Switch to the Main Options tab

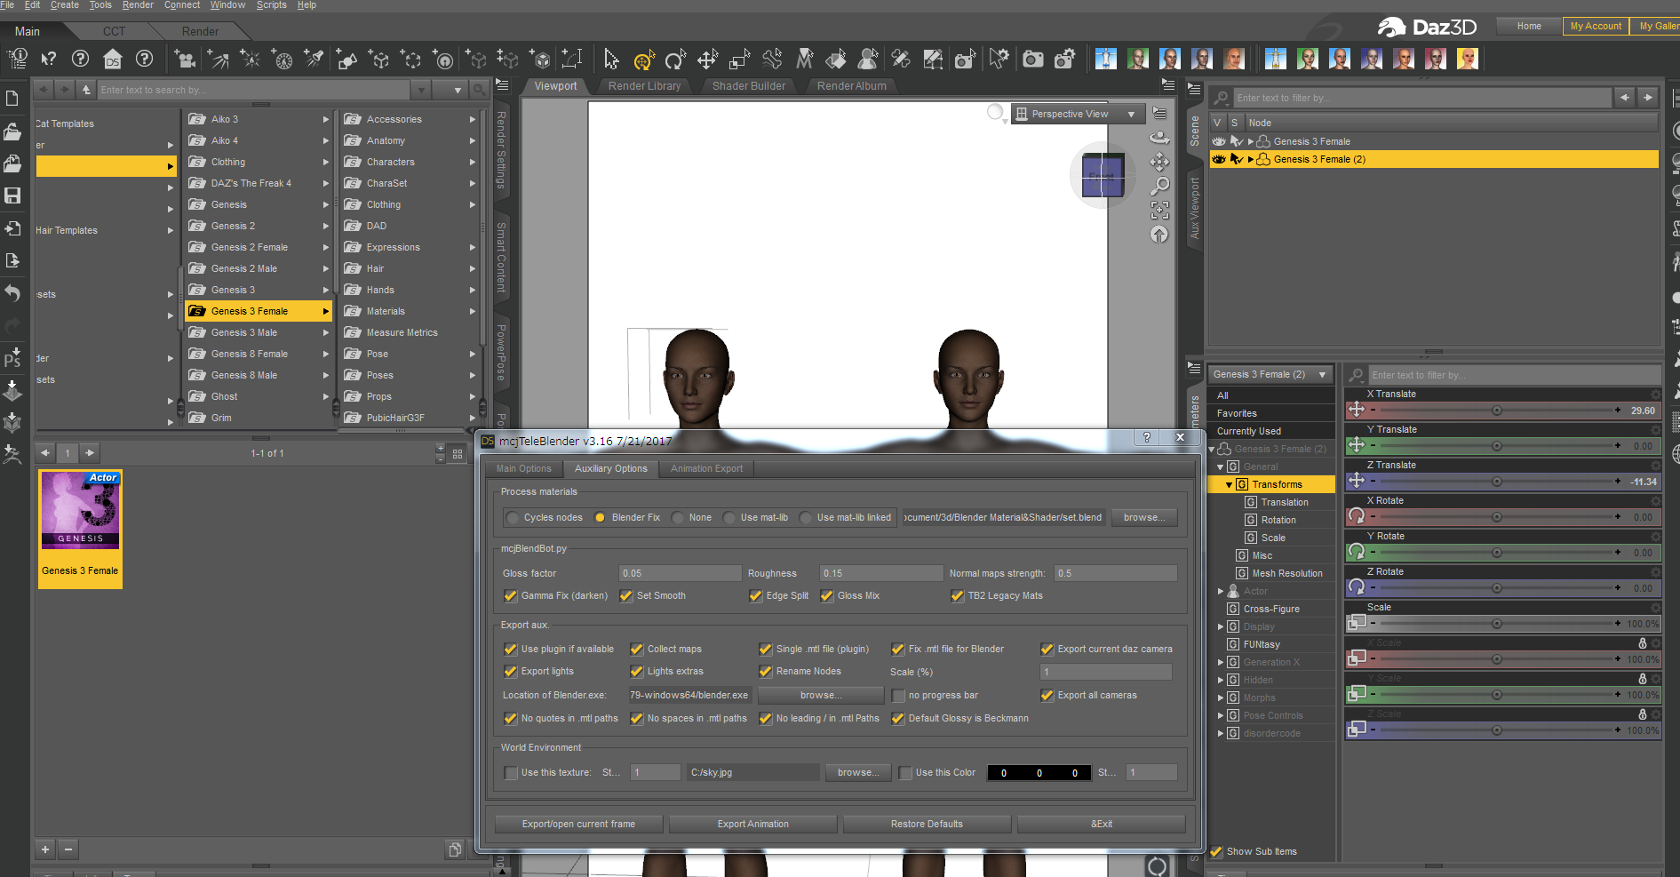523,469
